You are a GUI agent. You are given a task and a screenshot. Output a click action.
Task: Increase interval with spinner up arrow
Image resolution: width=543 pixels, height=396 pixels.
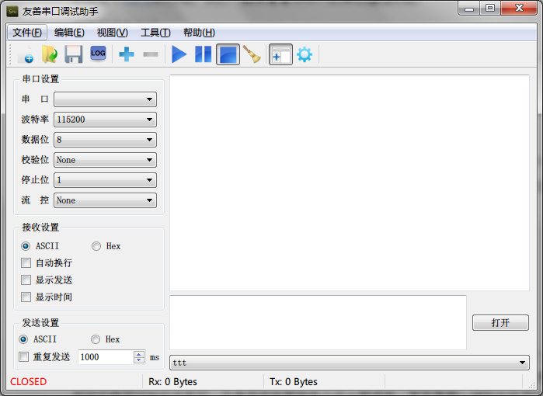click(139, 354)
